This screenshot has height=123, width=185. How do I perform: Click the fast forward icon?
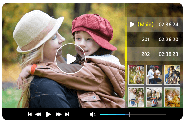[59, 114]
